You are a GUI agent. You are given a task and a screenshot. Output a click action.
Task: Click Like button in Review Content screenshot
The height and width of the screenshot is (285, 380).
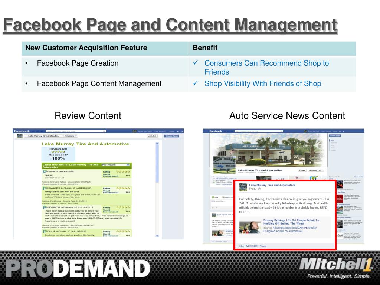point(153,136)
